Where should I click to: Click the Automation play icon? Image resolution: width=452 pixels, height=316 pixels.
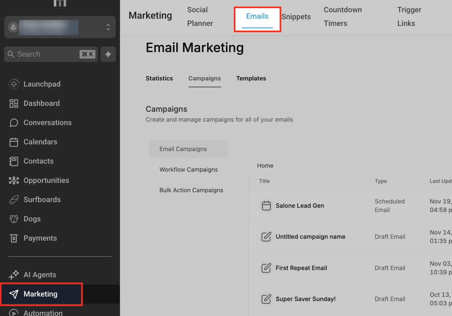(14, 313)
